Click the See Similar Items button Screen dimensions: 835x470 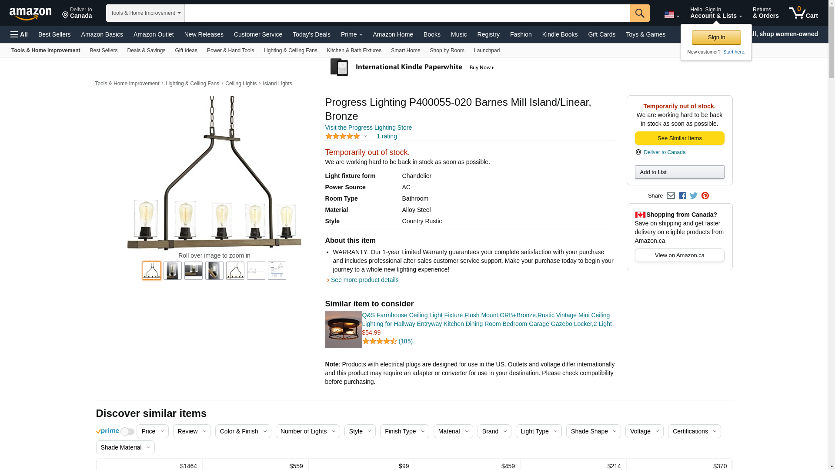pos(679,138)
